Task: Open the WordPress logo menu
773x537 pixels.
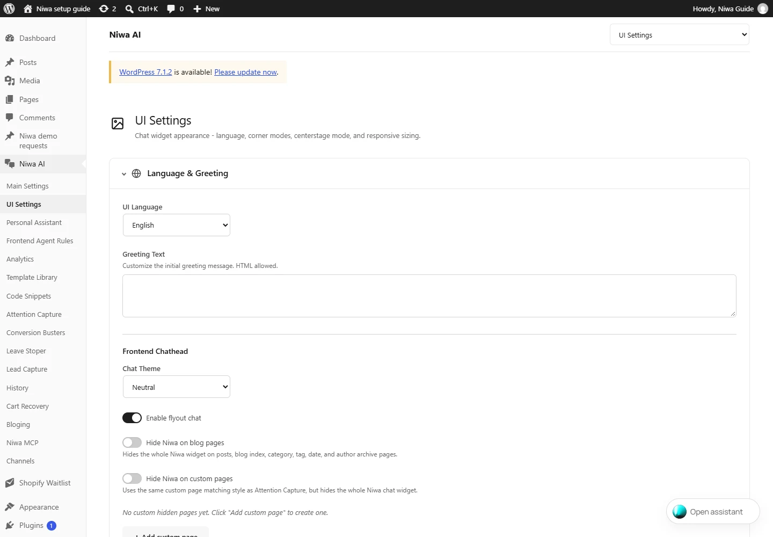Action: tap(9, 9)
